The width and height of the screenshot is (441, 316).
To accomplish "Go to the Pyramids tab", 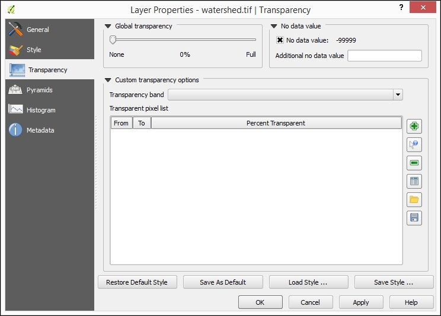I will click(50, 90).
